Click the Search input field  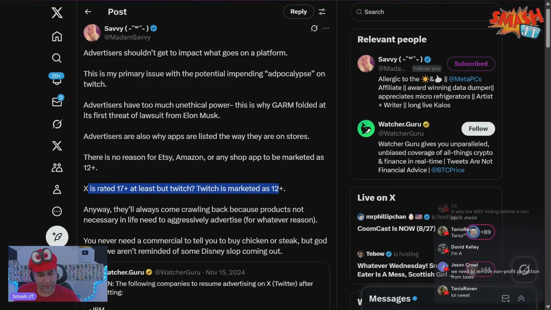click(426, 12)
